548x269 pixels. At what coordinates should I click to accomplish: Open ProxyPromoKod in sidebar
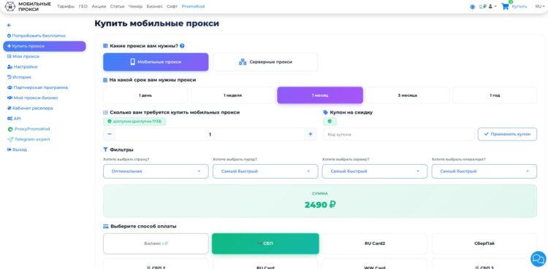tap(28, 129)
